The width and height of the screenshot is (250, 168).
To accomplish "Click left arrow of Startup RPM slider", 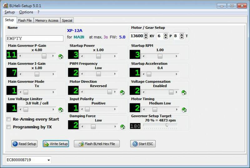I will (144, 56).
